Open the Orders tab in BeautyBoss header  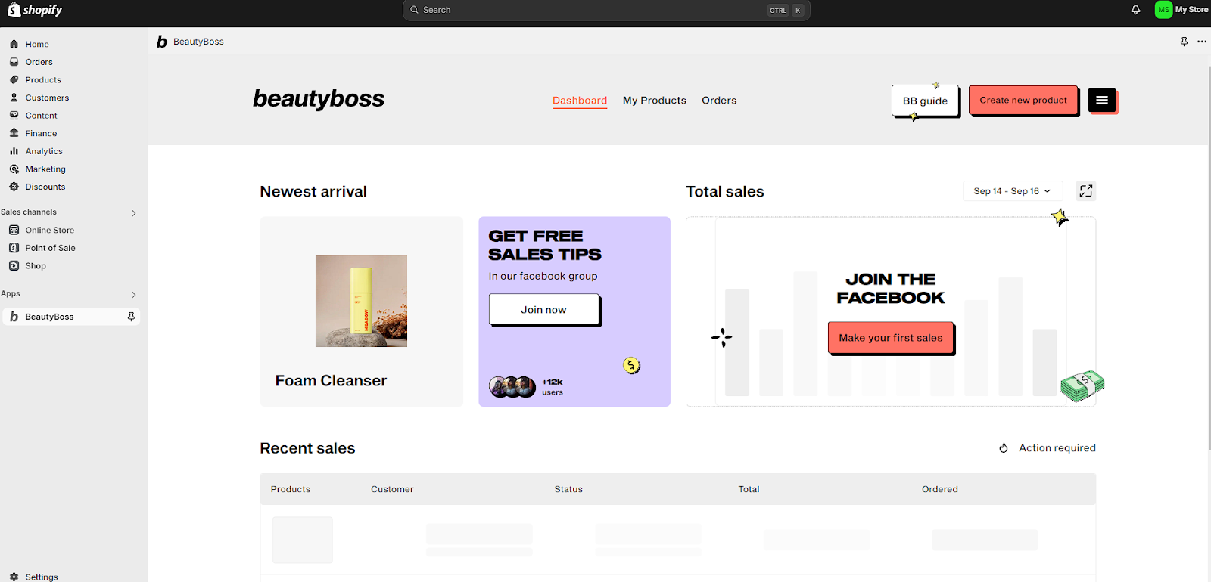(719, 101)
